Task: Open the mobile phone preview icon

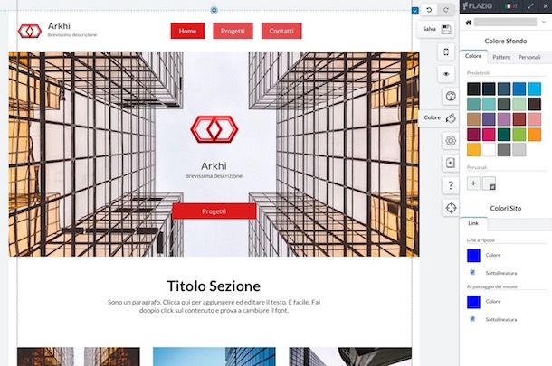Action: 446,52
